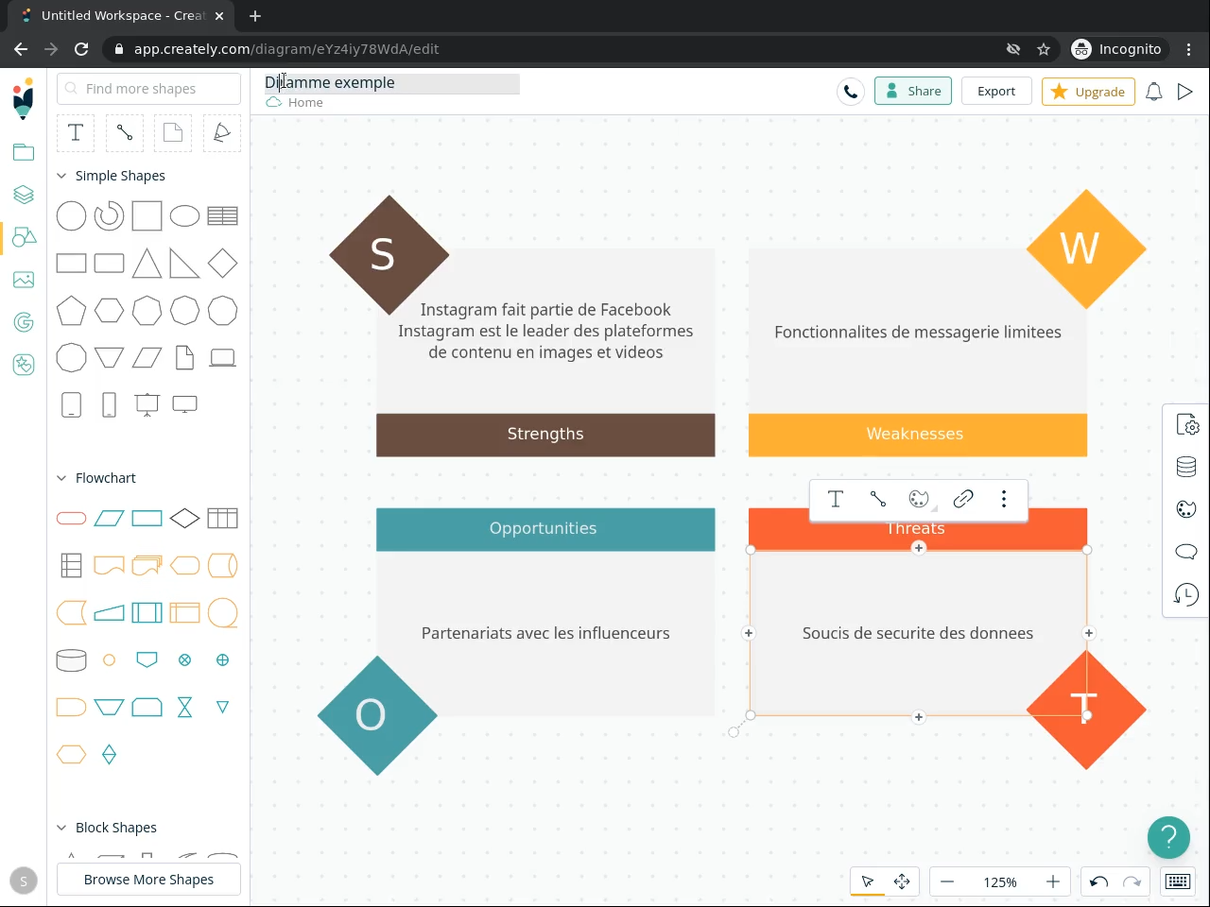Click the connector icon in floating shape toolbar
Image resolution: width=1210 pixels, height=907 pixels.
coord(878,499)
